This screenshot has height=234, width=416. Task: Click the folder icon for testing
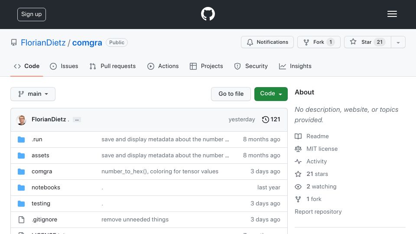click(x=21, y=204)
